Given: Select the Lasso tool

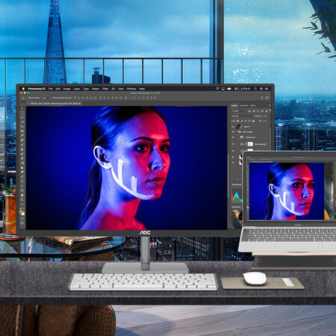Looking at the screenshot, I should [x=22, y=117].
